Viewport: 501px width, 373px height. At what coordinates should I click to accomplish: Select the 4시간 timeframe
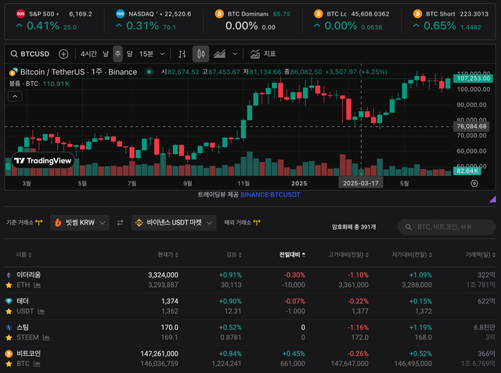click(x=88, y=54)
